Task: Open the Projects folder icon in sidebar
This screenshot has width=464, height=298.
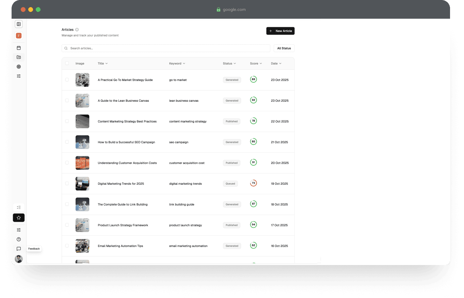Action: click(19, 57)
